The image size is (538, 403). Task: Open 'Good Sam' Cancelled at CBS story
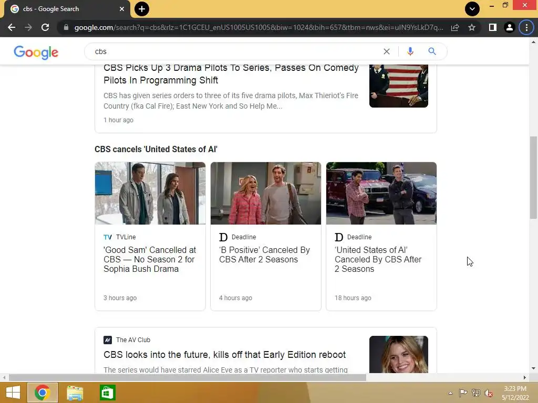tap(150, 259)
